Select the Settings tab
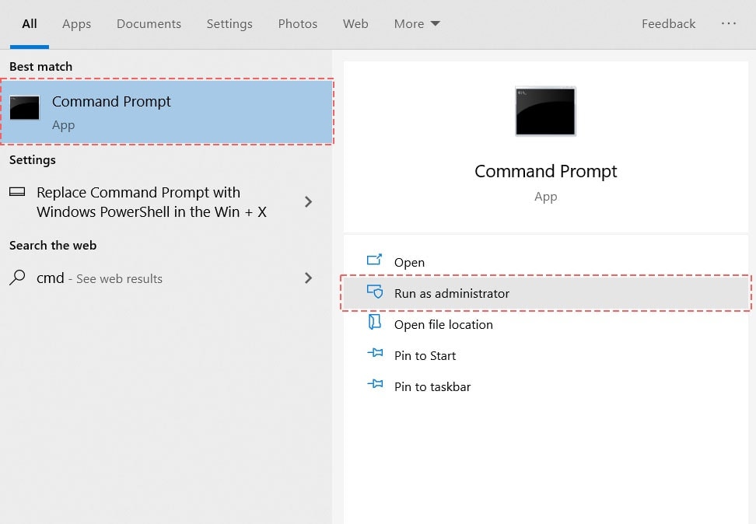 tap(229, 24)
